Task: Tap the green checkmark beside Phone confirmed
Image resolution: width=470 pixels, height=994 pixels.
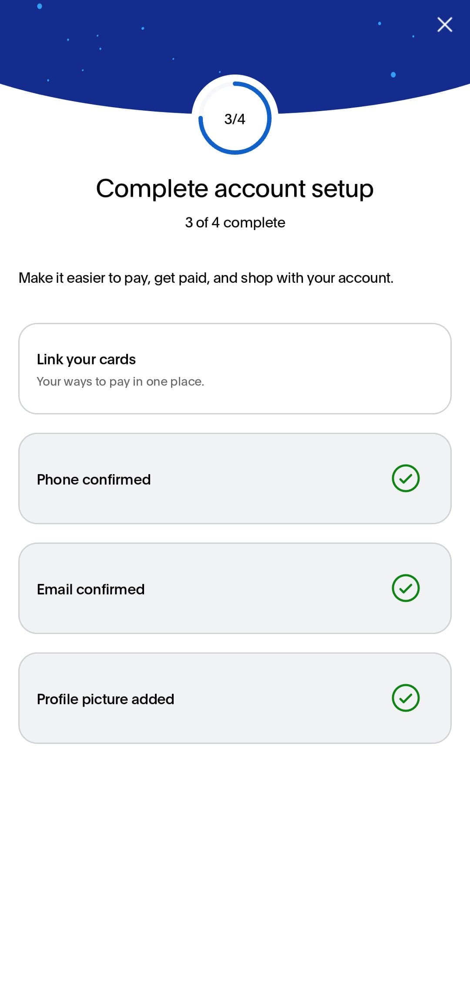Action: point(406,478)
